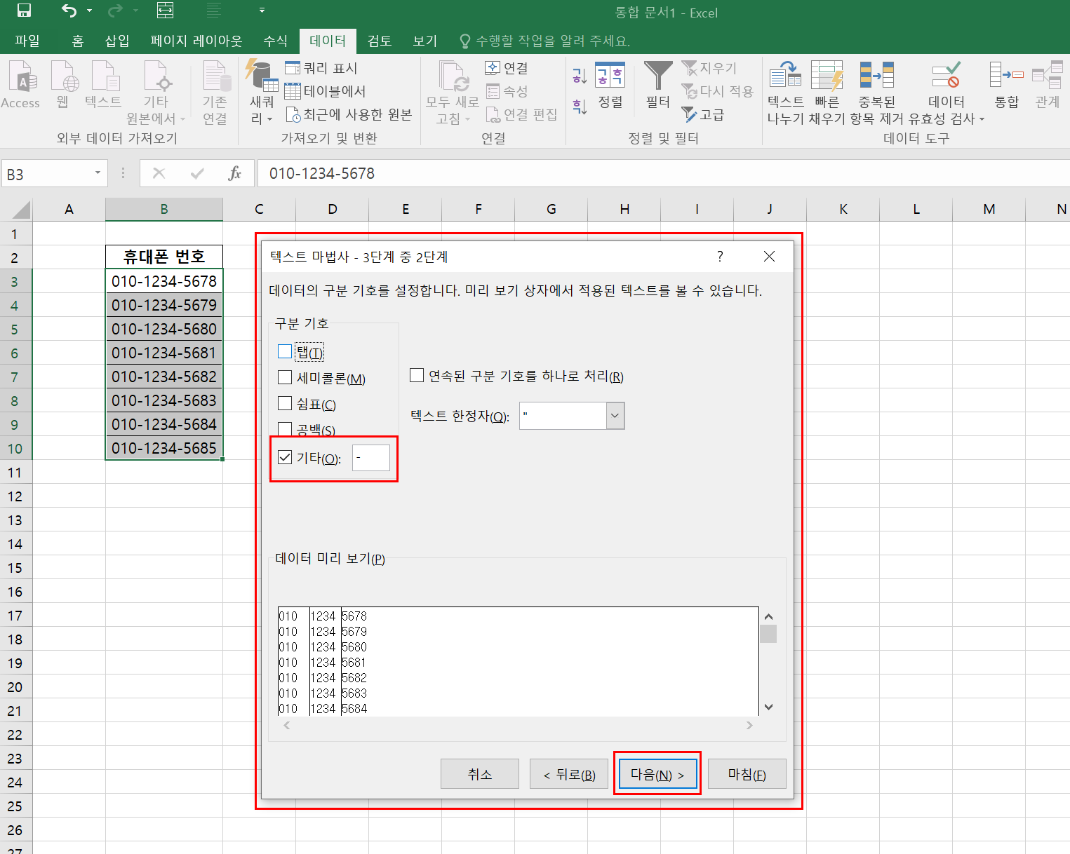This screenshot has height=854, width=1070.
Task: Expand the Data Validation dropdown arrow
Action: 982,119
